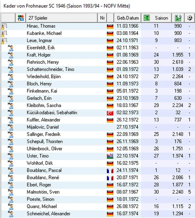Sort by the 'Geb.Datum' column header
The width and height of the screenshot is (195, 218).
(128, 18)
